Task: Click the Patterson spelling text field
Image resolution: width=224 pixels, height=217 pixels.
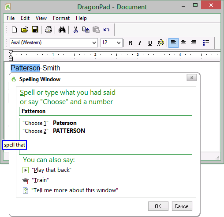Action: coord(105,111)
